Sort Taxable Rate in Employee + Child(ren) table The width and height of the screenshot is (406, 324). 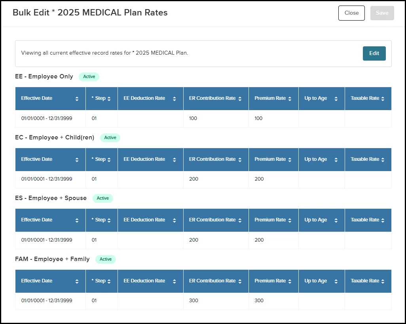(383, 160)
